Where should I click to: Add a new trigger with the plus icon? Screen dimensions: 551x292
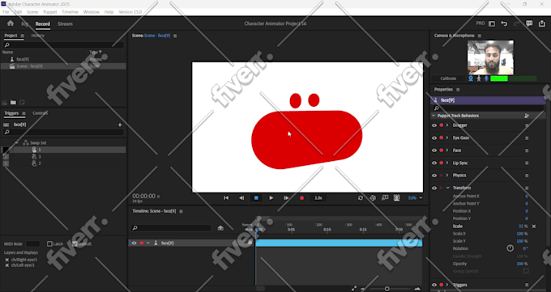[120, 125]
